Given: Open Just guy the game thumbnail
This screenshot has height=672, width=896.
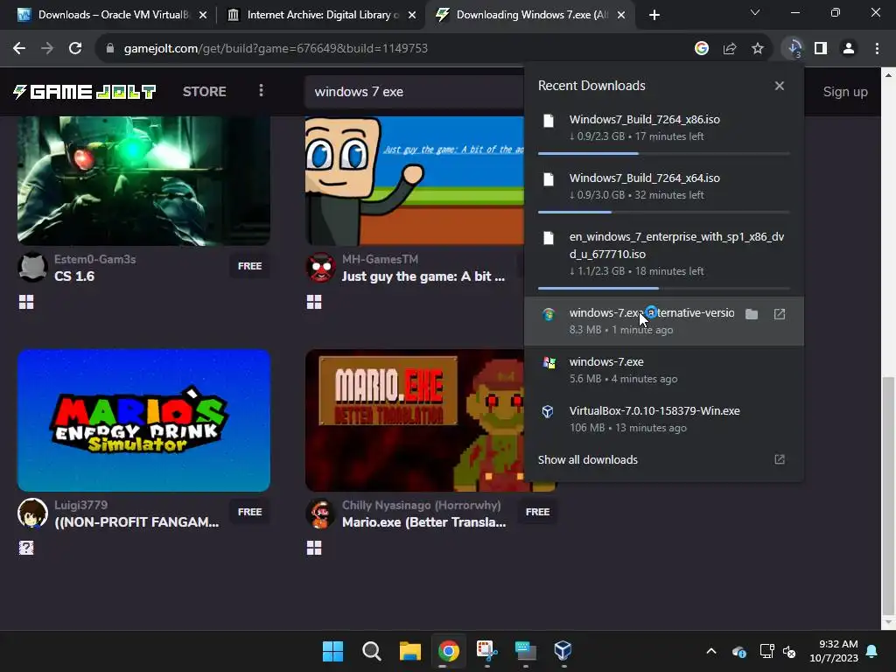Looking at the screenshot, I should pyautogui.click(x=414, y=180).
